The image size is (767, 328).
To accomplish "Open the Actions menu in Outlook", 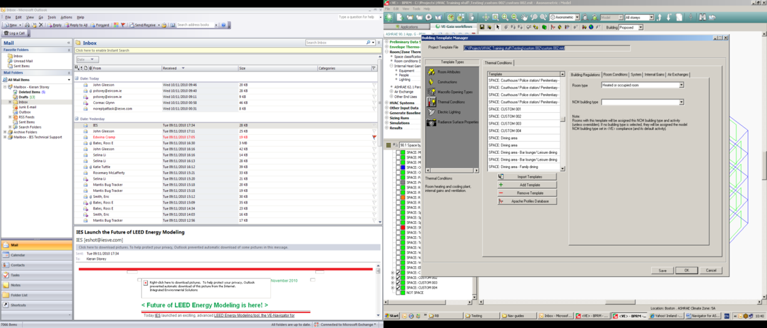I will 66,17.
